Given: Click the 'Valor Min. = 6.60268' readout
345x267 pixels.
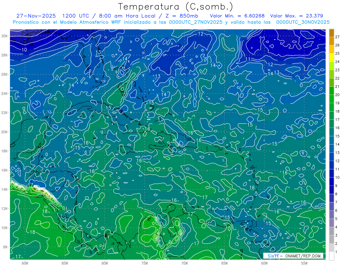Looking at the screenshot, I should point(237,16).
